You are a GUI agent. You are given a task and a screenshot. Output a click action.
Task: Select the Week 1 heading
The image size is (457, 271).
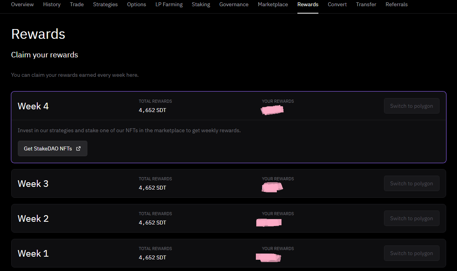(x=33, y=254)
